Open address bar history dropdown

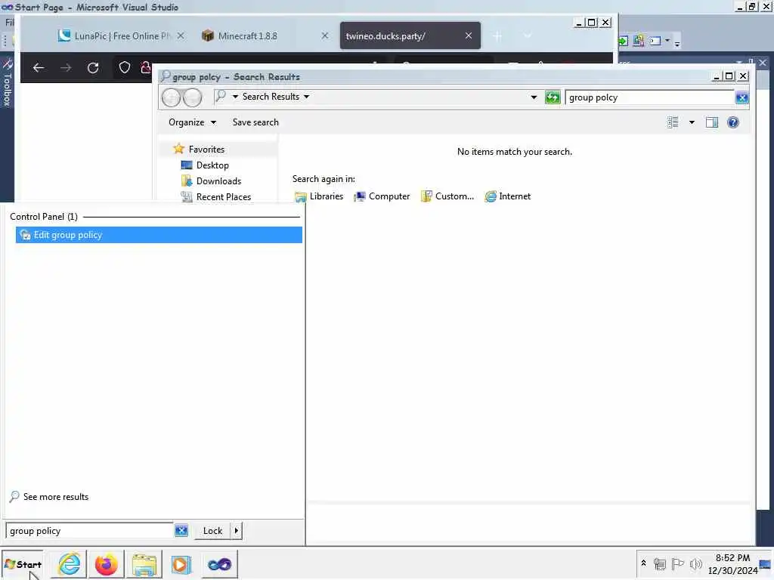point(534,97)
